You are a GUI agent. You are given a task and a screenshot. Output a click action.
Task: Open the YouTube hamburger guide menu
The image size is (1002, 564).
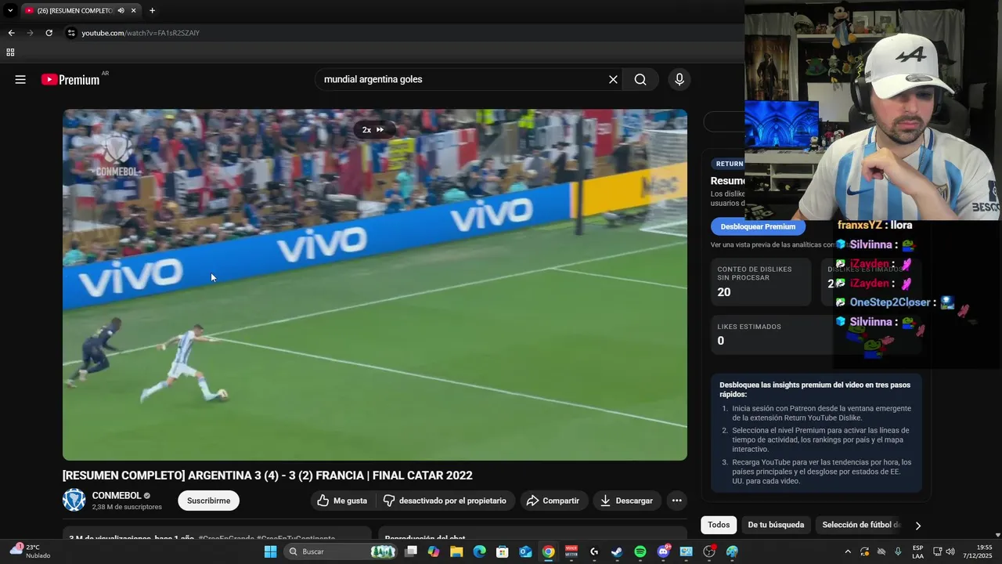tap(20, 79)
